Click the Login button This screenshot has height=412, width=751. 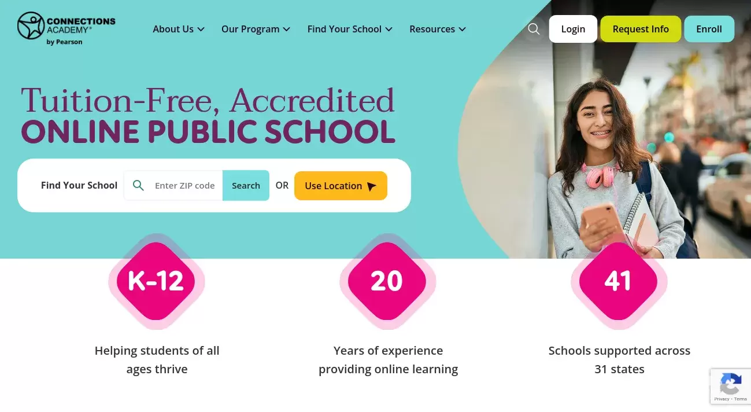pos(573,29)
